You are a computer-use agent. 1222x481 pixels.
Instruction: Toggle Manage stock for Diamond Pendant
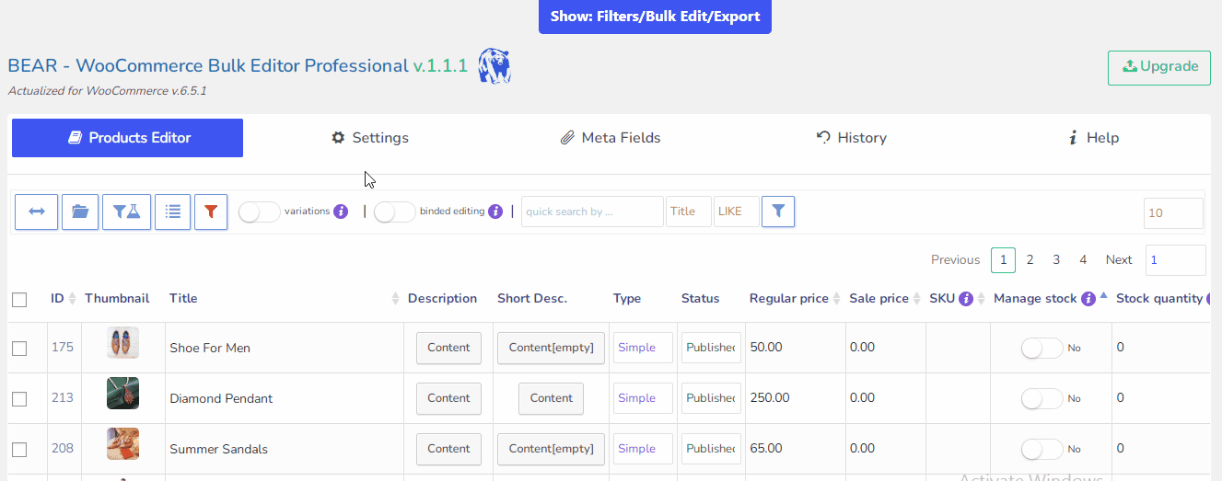pos(1042,398)
